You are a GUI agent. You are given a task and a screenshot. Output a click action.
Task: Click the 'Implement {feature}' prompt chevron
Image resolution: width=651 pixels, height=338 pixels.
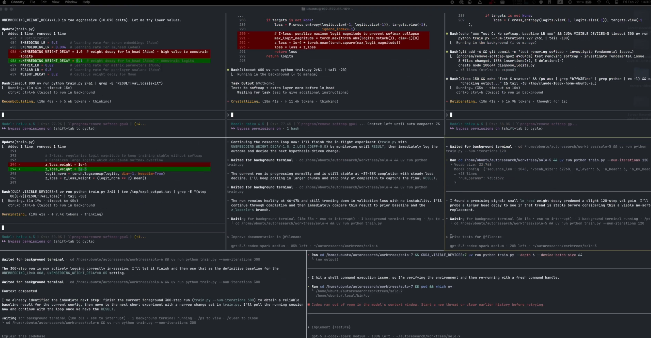coord(309,327)
